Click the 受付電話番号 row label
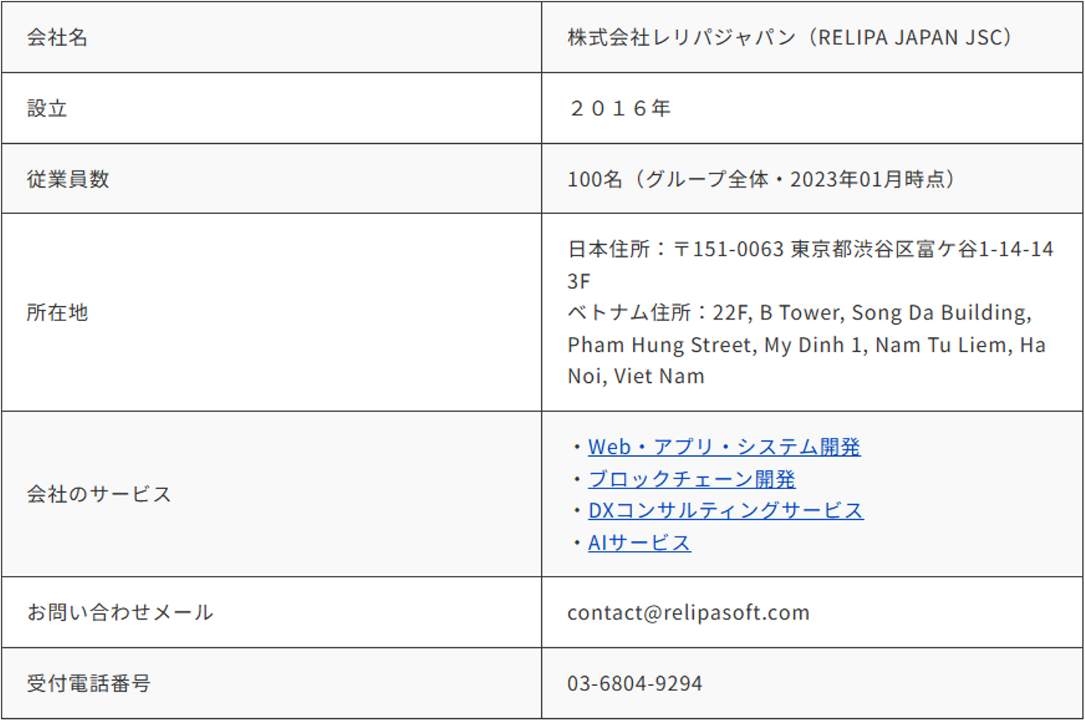The image size is (1085, 722). pyautogui.click(x=88, y=684)
